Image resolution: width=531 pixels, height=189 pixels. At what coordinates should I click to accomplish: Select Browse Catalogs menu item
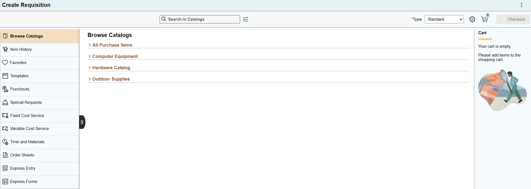pos(40,36)
